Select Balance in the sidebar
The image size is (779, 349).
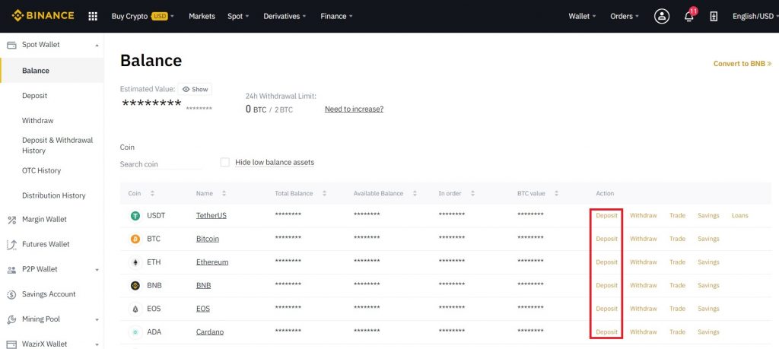click(52, 71)
